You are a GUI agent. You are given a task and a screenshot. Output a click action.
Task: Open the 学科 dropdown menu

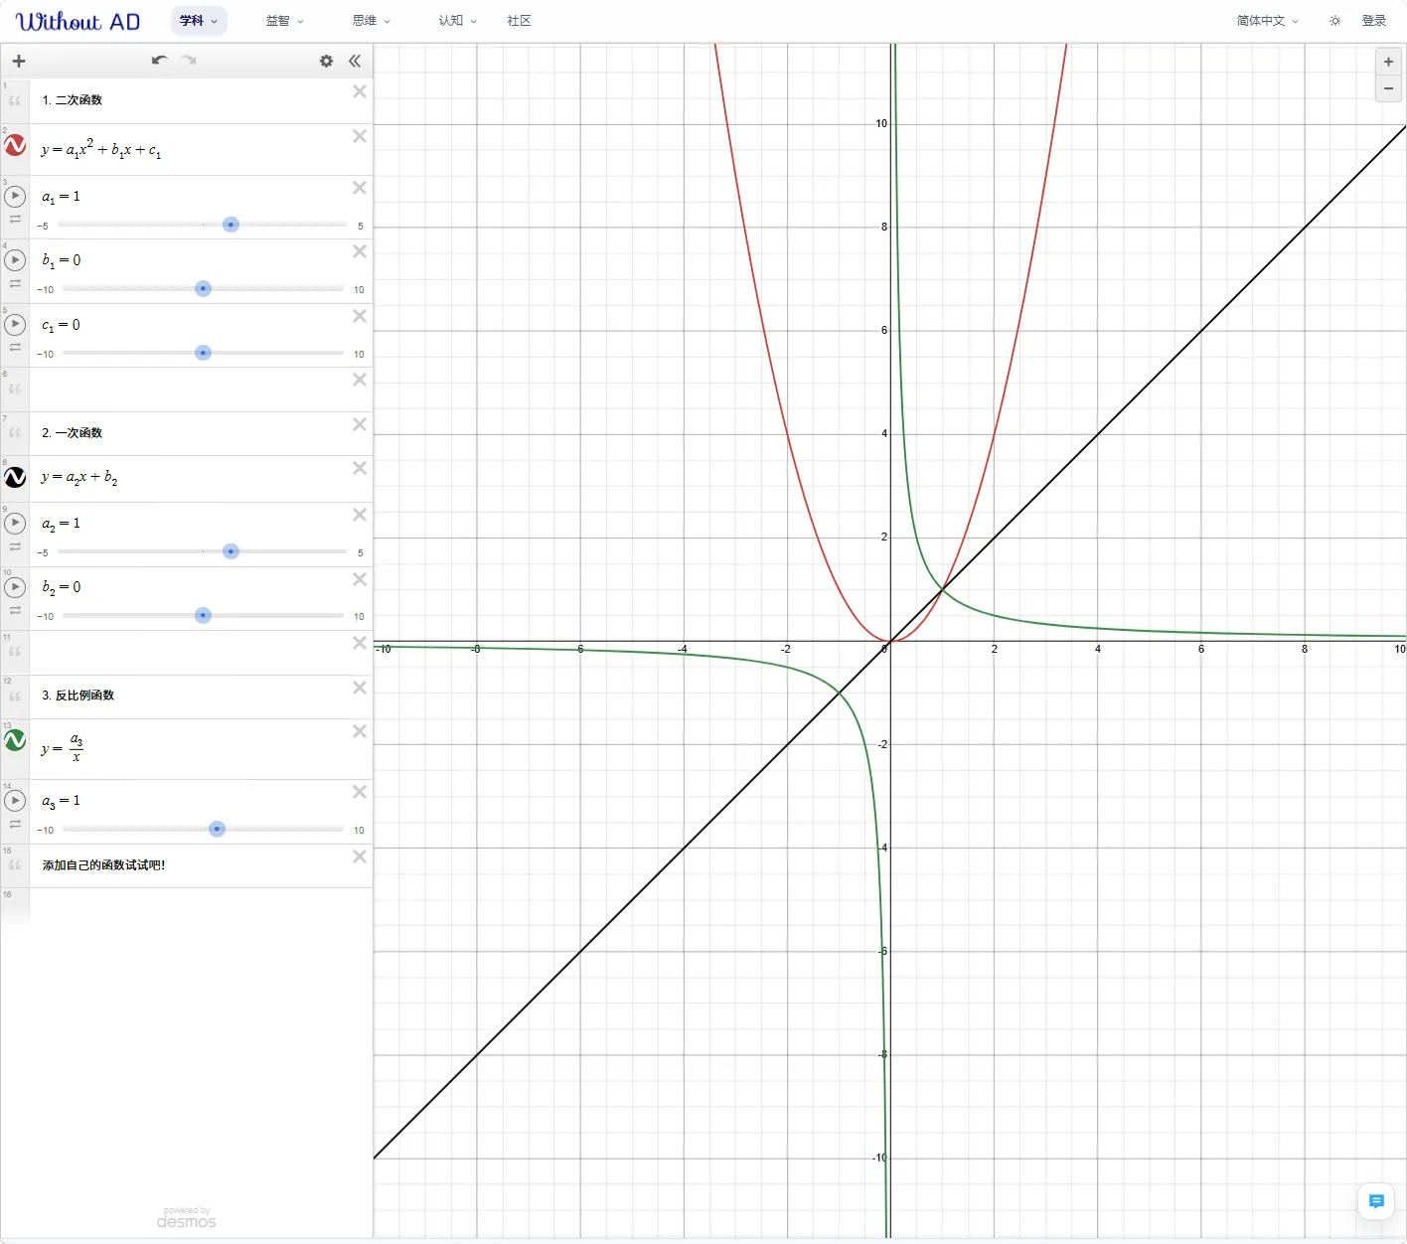coord(199,21)
